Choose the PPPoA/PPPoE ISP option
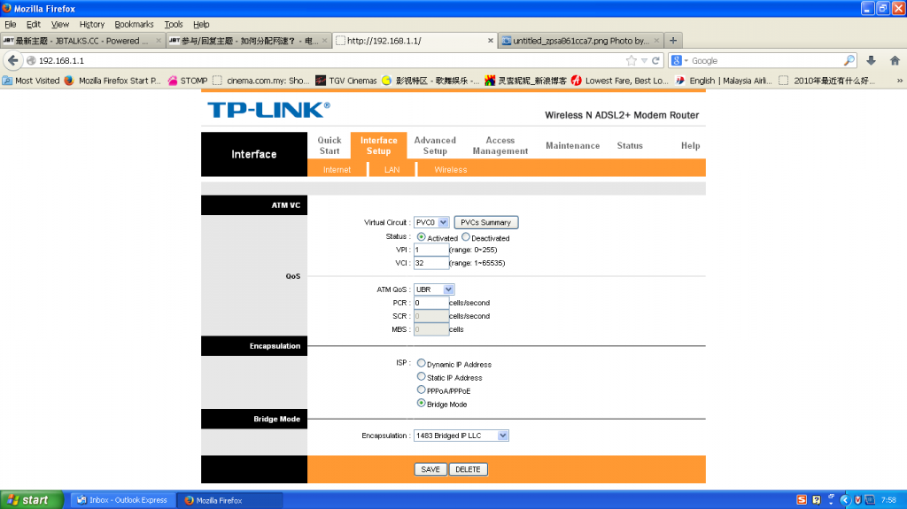The image size is (907, 509). pyautogui.click(x=421, y=389)
